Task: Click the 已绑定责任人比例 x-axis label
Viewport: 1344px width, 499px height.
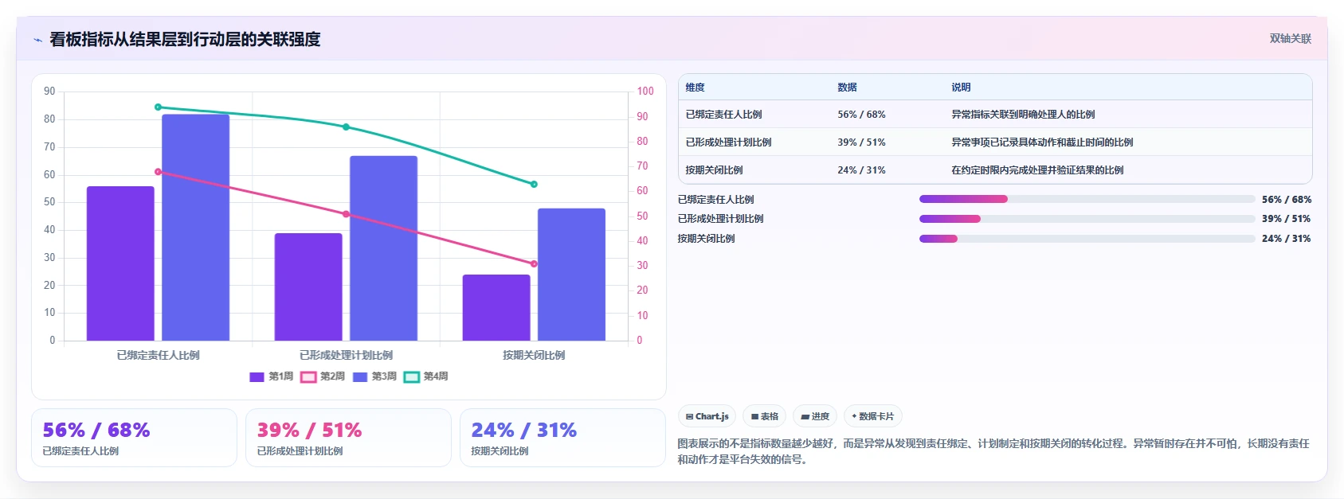Action: 158,355
